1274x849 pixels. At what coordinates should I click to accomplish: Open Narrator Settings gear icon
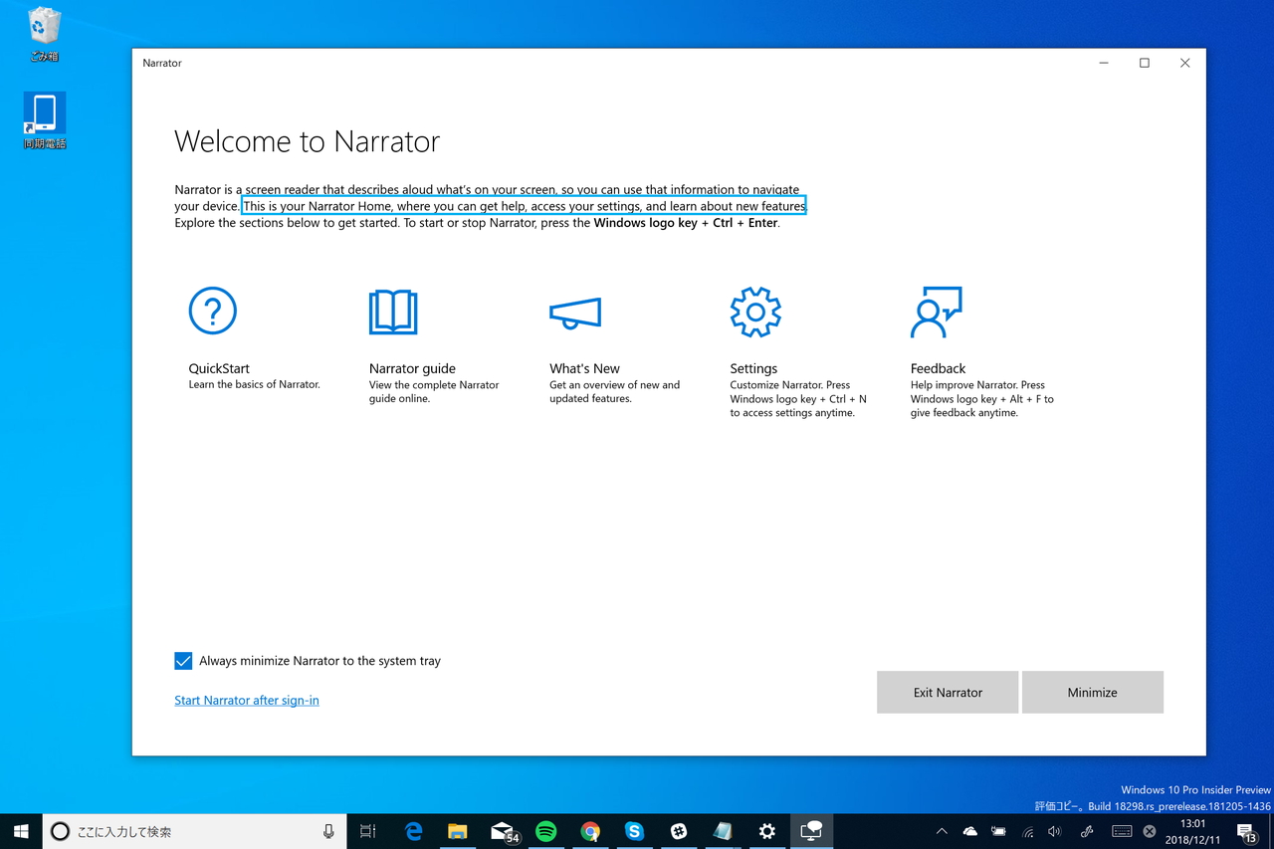click(x=755, y=312)
